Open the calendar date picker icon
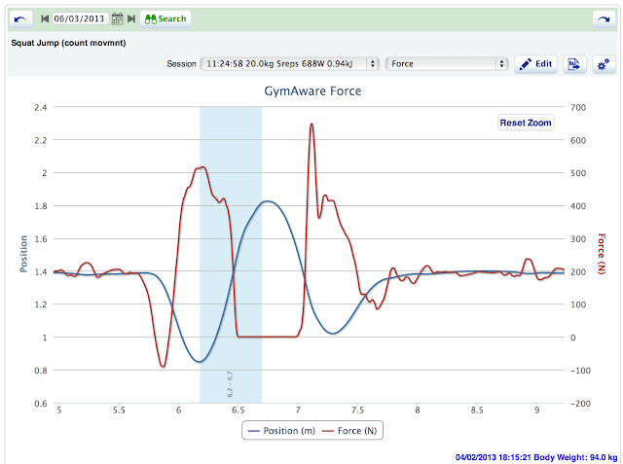This screenshot has height=464, width=623. click(117, 18)
